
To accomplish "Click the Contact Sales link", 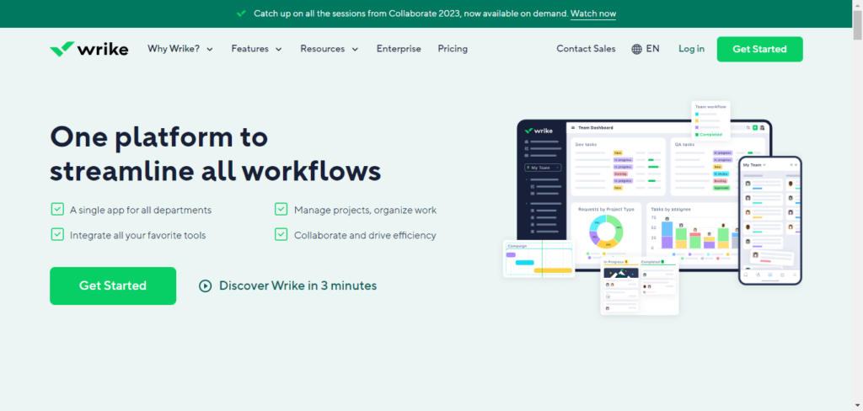I will click(586, 49).
